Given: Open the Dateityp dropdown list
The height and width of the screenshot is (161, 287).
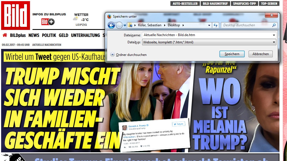Looking at the screenshot, I should click(x=209, y=42).
